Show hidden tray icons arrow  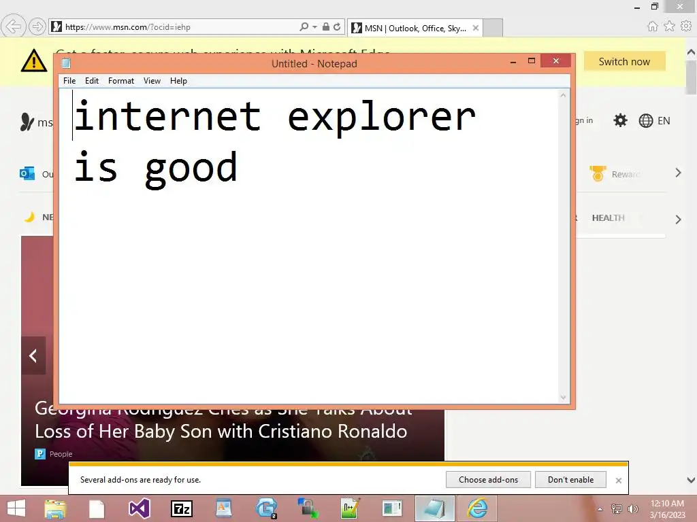tap(600, 509)
